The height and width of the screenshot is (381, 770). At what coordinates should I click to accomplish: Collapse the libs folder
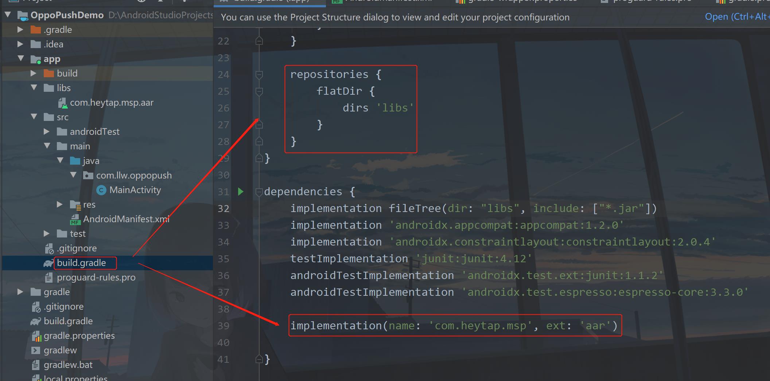[x=34, y=87]
